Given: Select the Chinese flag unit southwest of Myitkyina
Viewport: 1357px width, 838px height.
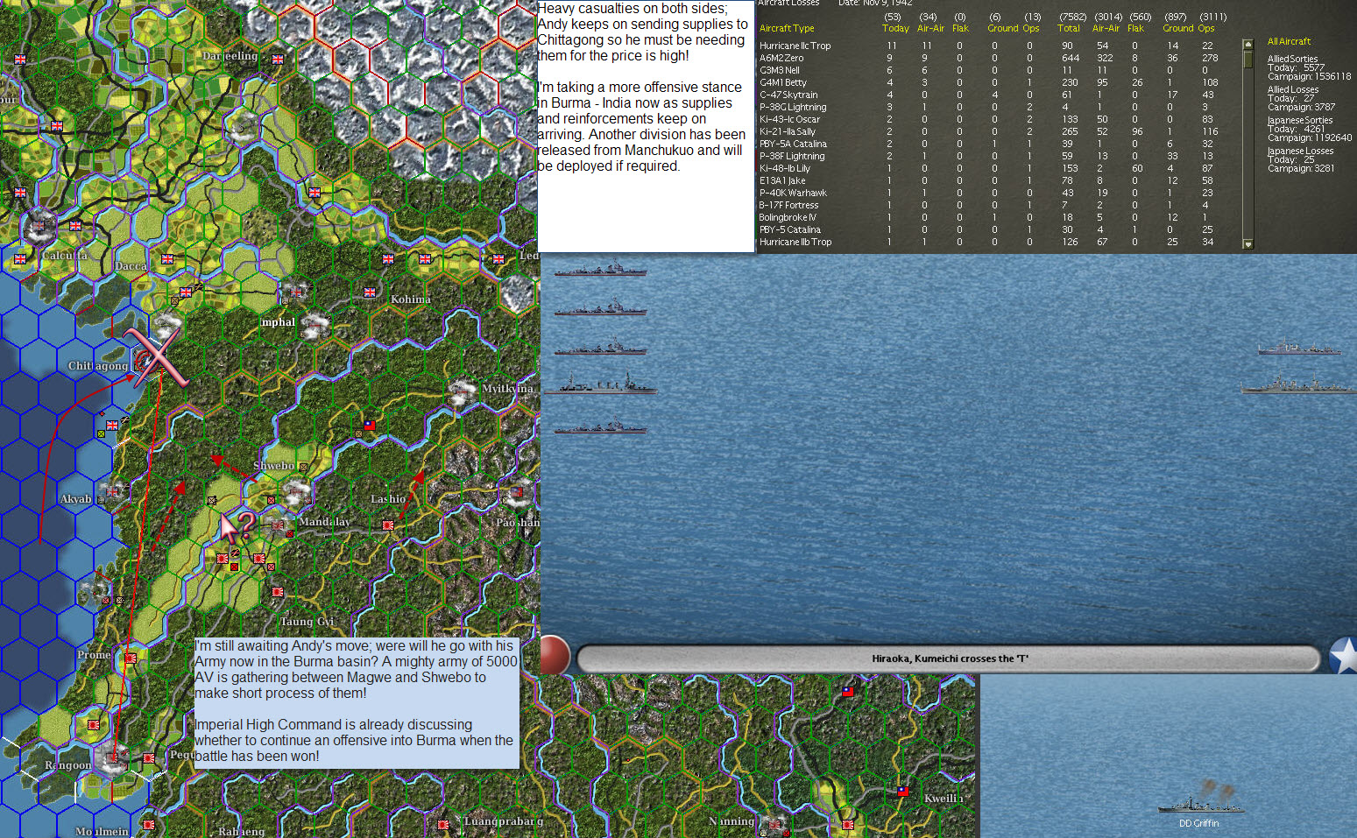Looking at the screenshot, I should [x=370, y=426].
